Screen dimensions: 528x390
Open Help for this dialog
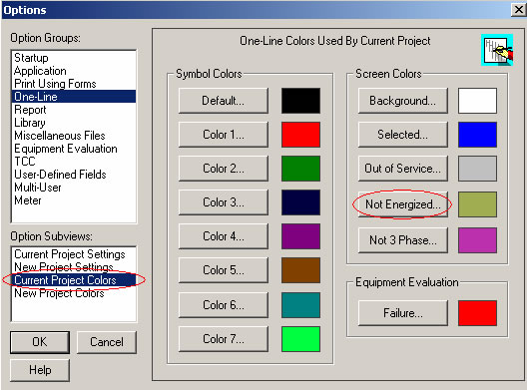pos(40,370)
